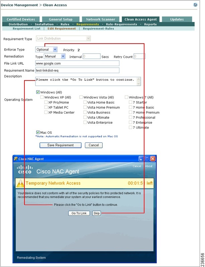Switch to Certified Devices tab

[x=21, y=19]
